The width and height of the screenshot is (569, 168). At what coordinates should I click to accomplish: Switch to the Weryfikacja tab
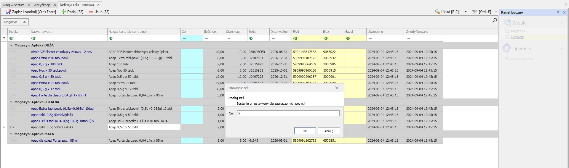[42, 5]
